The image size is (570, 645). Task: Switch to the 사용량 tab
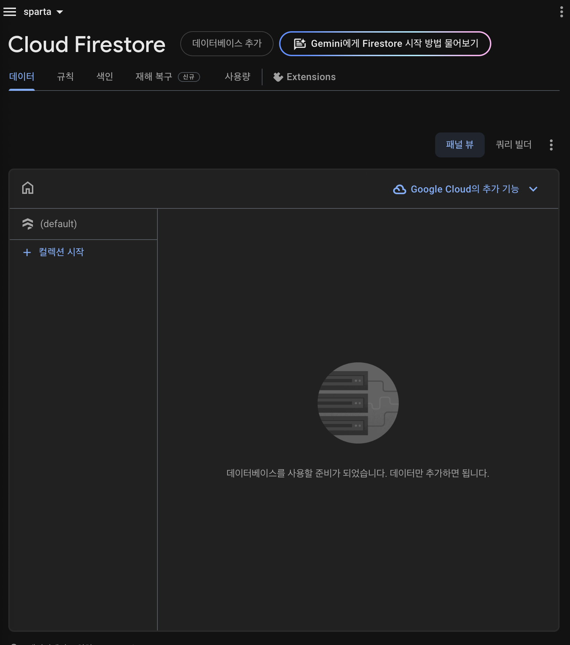point(237,77)
